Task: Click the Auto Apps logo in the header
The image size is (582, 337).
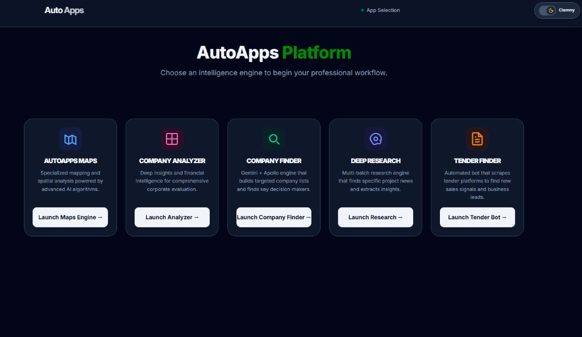Action: point(64,10)
